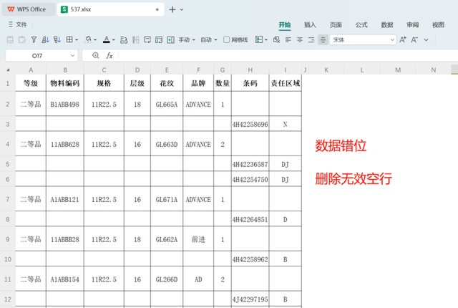Click the format painter clipboard icon

(x=22, y=39)
